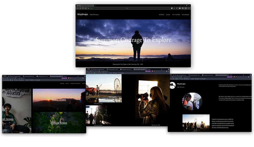Click Brave Rewards icon in bottom-left window
254x147 pixels.
(70, 78)
